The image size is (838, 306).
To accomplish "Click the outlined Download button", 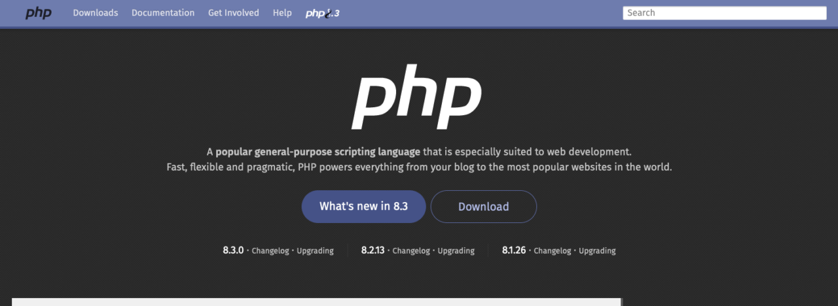I will click(483, 207).
